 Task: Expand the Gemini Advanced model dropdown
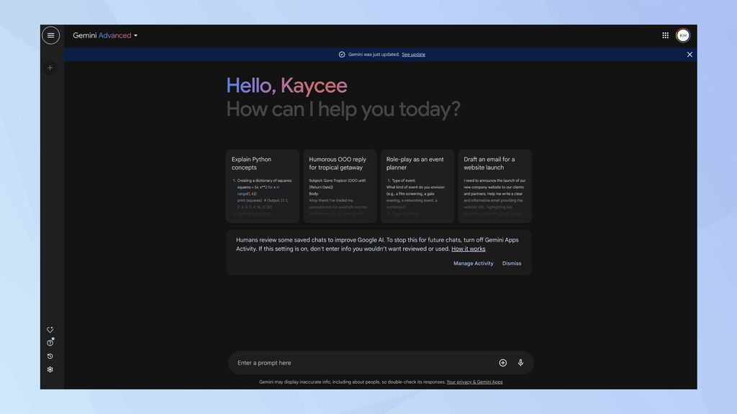137,34
